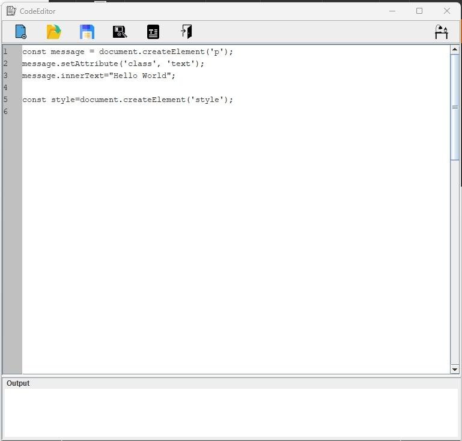Click inside the empty Output text area

(231, 413)
